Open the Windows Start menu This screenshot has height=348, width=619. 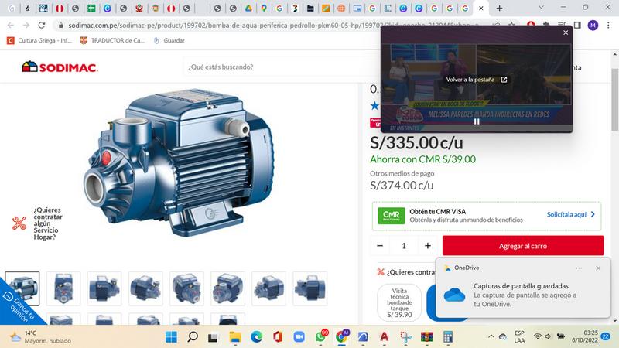pos(171,337)
